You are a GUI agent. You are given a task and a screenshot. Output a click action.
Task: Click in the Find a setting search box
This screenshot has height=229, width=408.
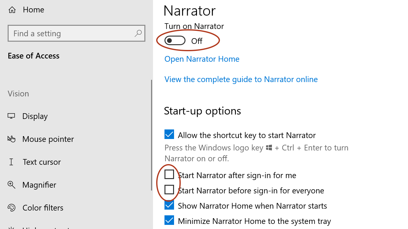click(76, 33)
